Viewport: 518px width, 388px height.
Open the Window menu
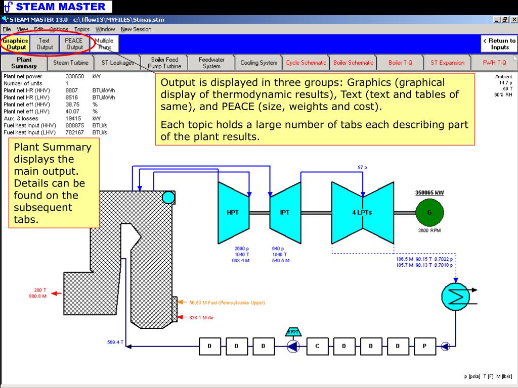tap(105, 29)
